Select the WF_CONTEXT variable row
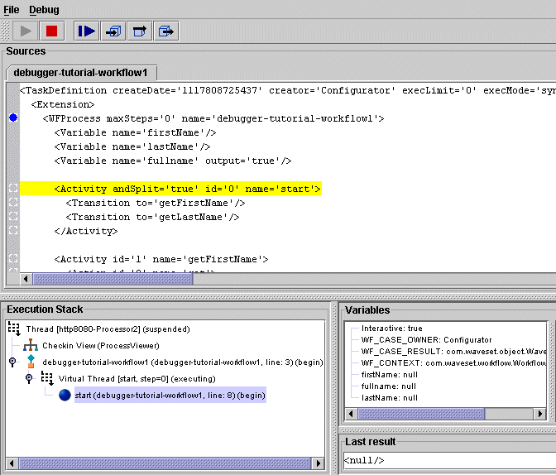This screenshot has width=556, height=475. (453, 363)
